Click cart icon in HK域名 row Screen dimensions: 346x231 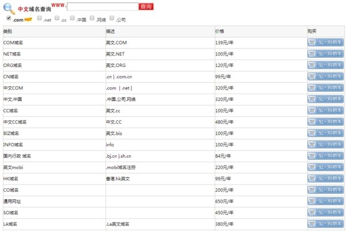[312, 178]
